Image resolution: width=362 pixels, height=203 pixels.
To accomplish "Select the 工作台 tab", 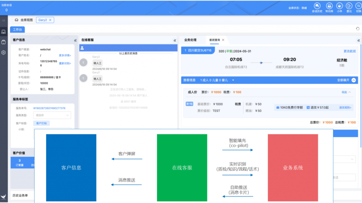I will (17, 29).
